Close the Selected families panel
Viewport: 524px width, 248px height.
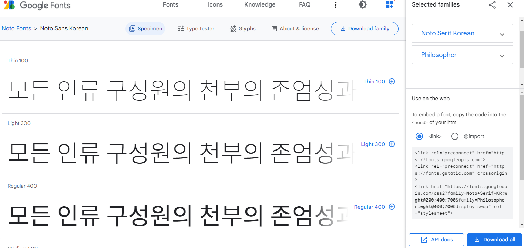510,5
